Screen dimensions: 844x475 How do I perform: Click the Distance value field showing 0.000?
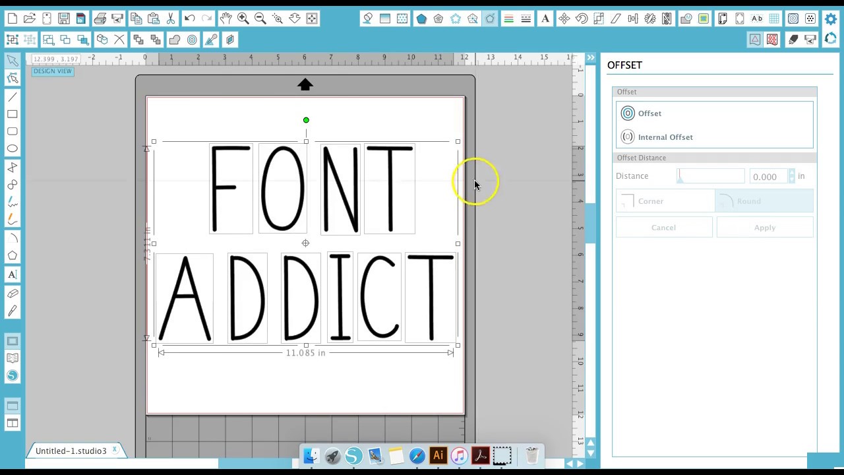click(x=769, y=177)
